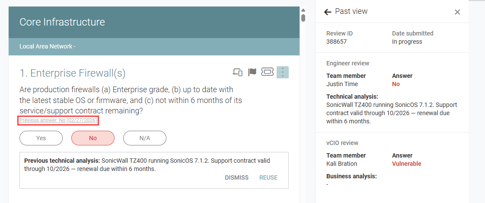The height and width of the screenshot is (203, 485).
Task: Select the Yes answer option
Action: [x=41, y=138]
